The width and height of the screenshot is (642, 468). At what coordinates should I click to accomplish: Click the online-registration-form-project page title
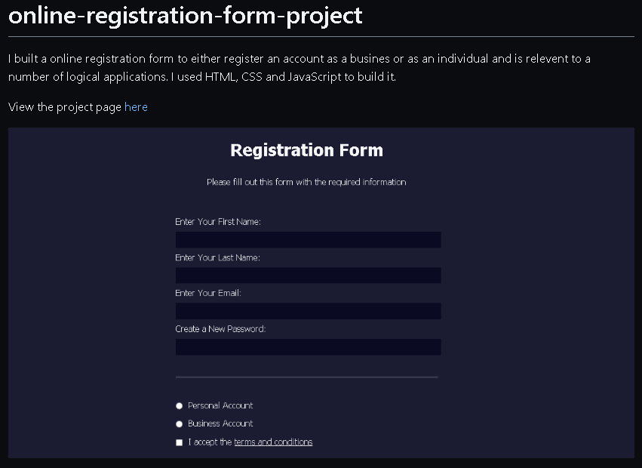[186, 15]
